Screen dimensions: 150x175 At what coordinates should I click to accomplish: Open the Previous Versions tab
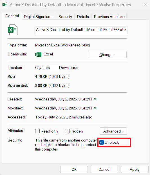pos(109,17)
